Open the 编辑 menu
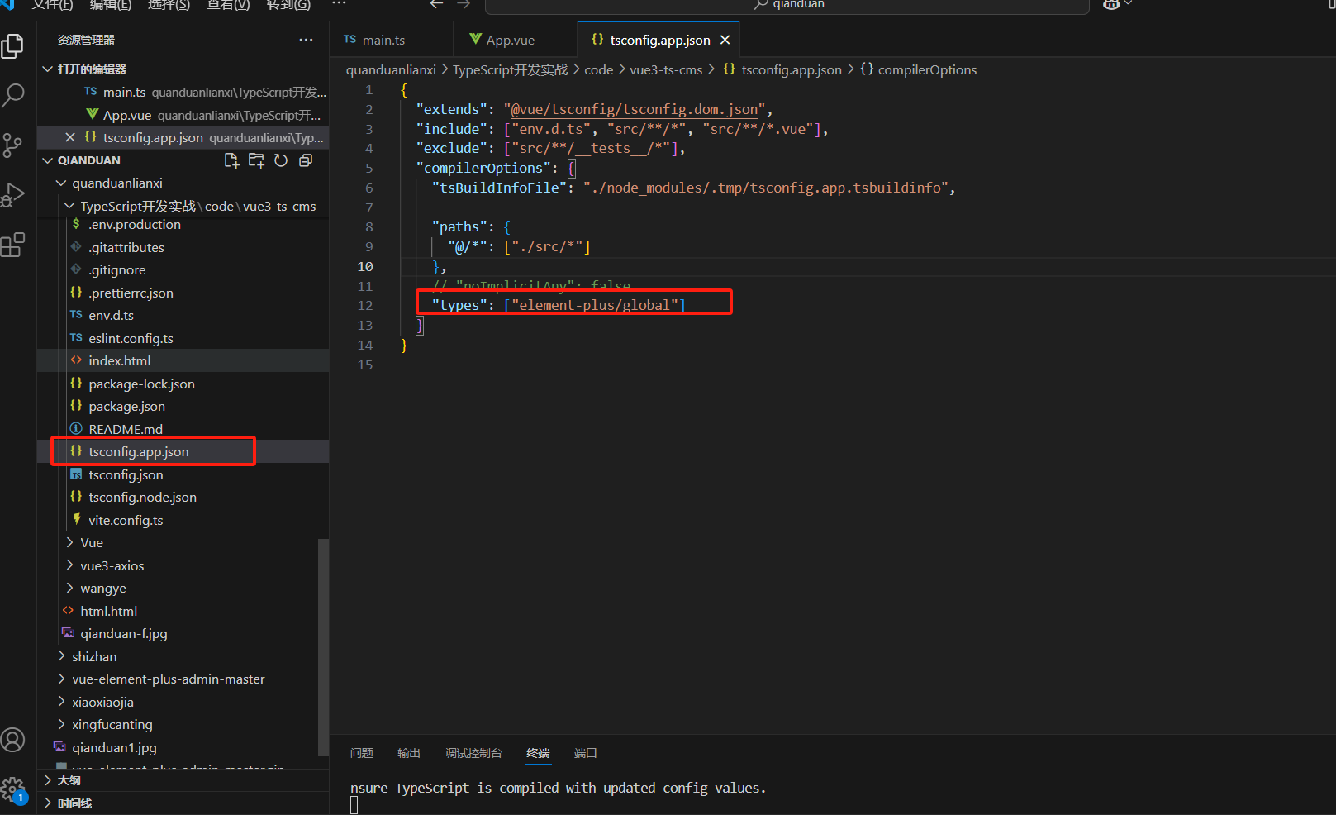 pyautogui.click(x=110, y=5)
